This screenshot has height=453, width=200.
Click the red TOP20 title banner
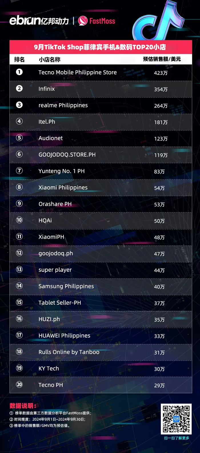click(x=100, y=47)
